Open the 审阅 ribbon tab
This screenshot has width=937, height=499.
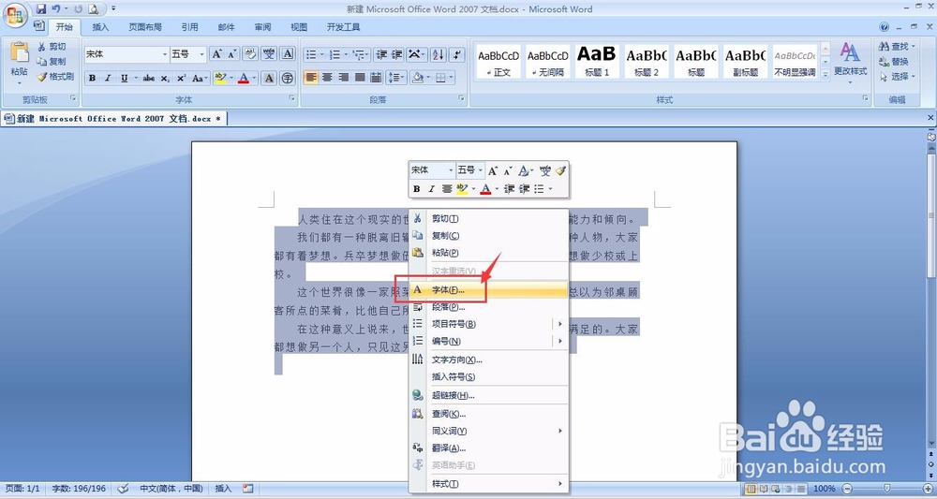[262, 27]
